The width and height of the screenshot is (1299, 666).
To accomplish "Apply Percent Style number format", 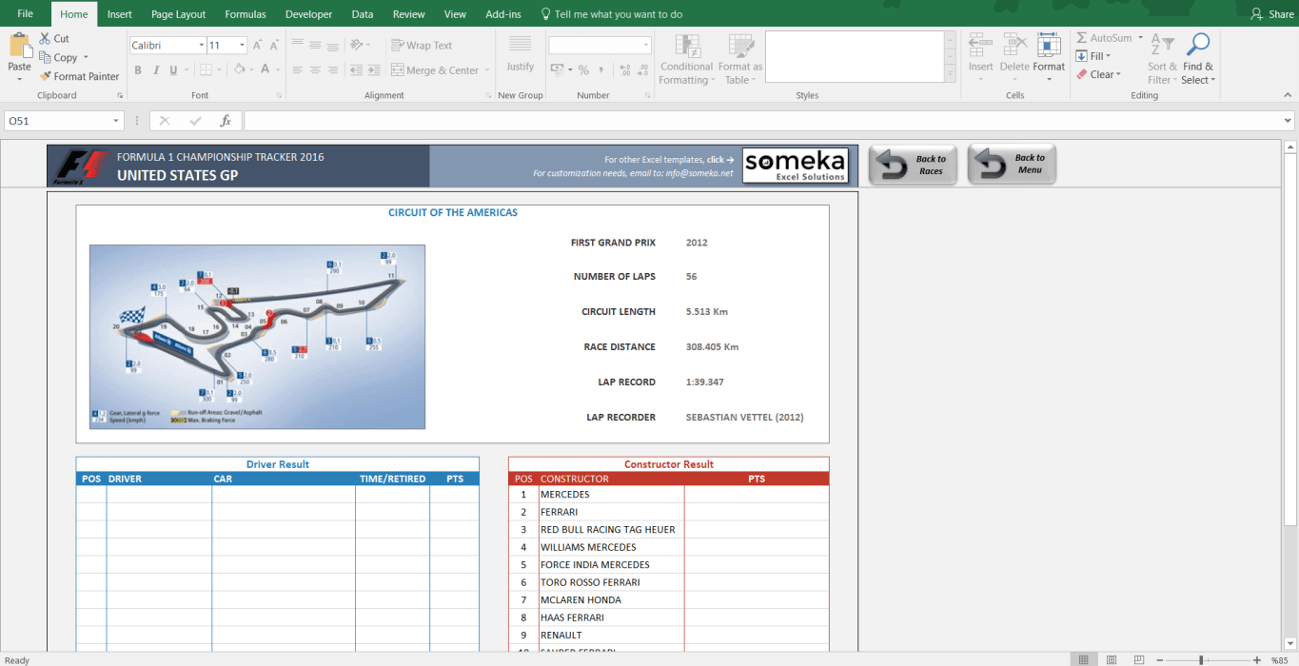I will tap(583, 70).
